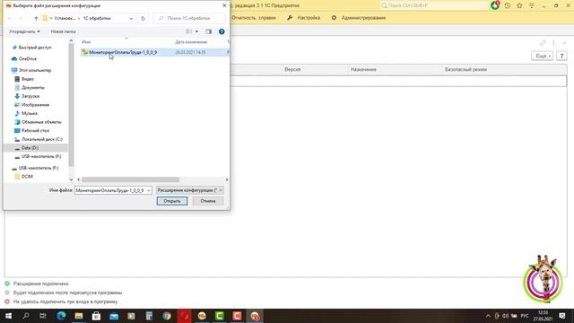Image resolution: width=574 pixels, height=323 pixels.
Task: Select Быстрый доступ in navigation pane
Action: tap(35, 48)
